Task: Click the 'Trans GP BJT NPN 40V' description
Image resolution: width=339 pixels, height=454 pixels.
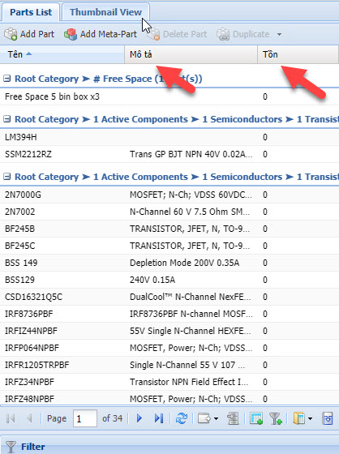Action: 191,154
